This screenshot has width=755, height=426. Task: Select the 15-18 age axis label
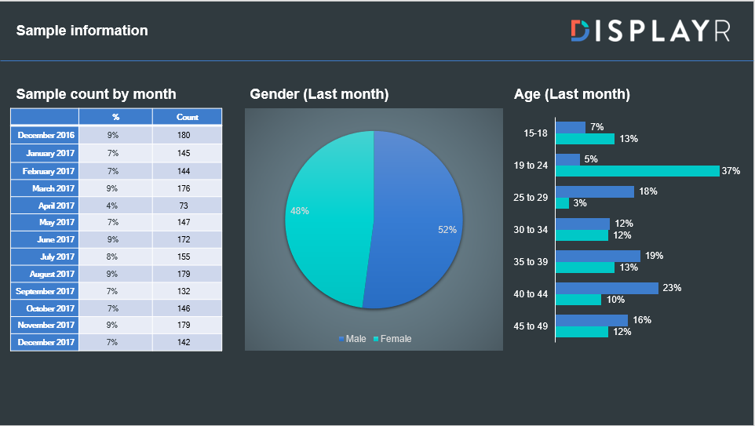[x=535, y=133]
